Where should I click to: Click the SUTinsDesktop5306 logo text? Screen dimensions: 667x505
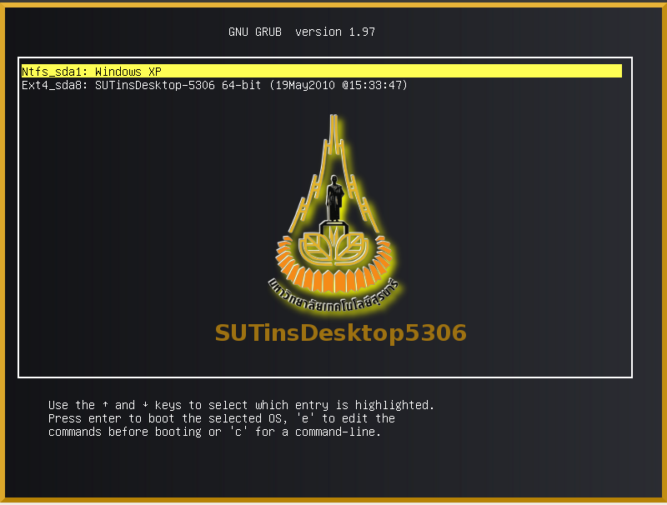tap(341, 332)
